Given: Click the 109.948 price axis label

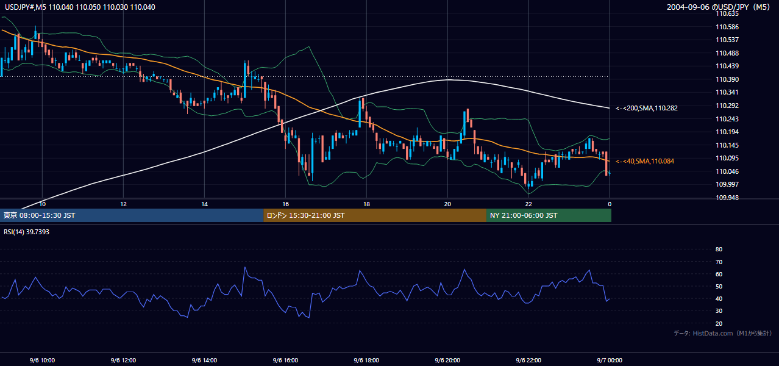Looking at the screenshot, I should 727,198.
